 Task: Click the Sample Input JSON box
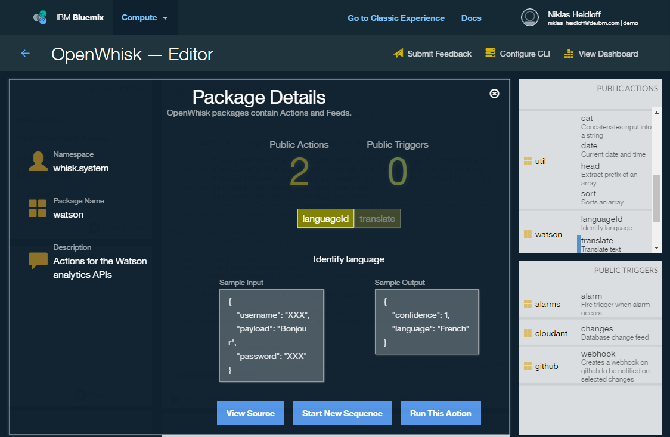[271, 335]
